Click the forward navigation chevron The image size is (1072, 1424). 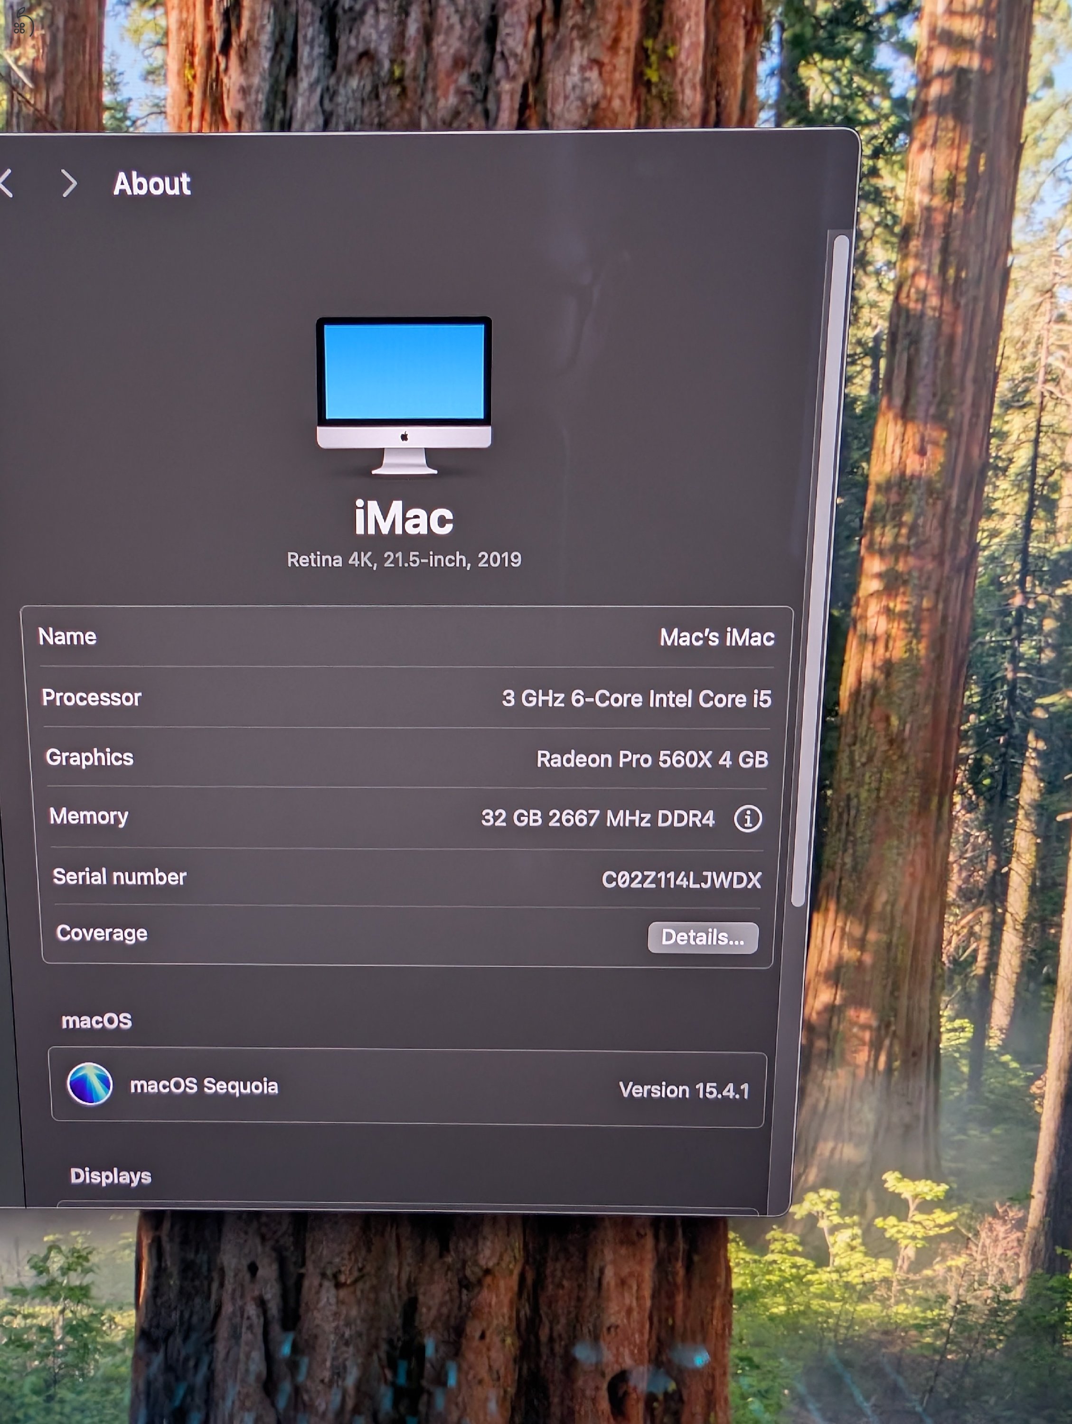pos(69,184)
